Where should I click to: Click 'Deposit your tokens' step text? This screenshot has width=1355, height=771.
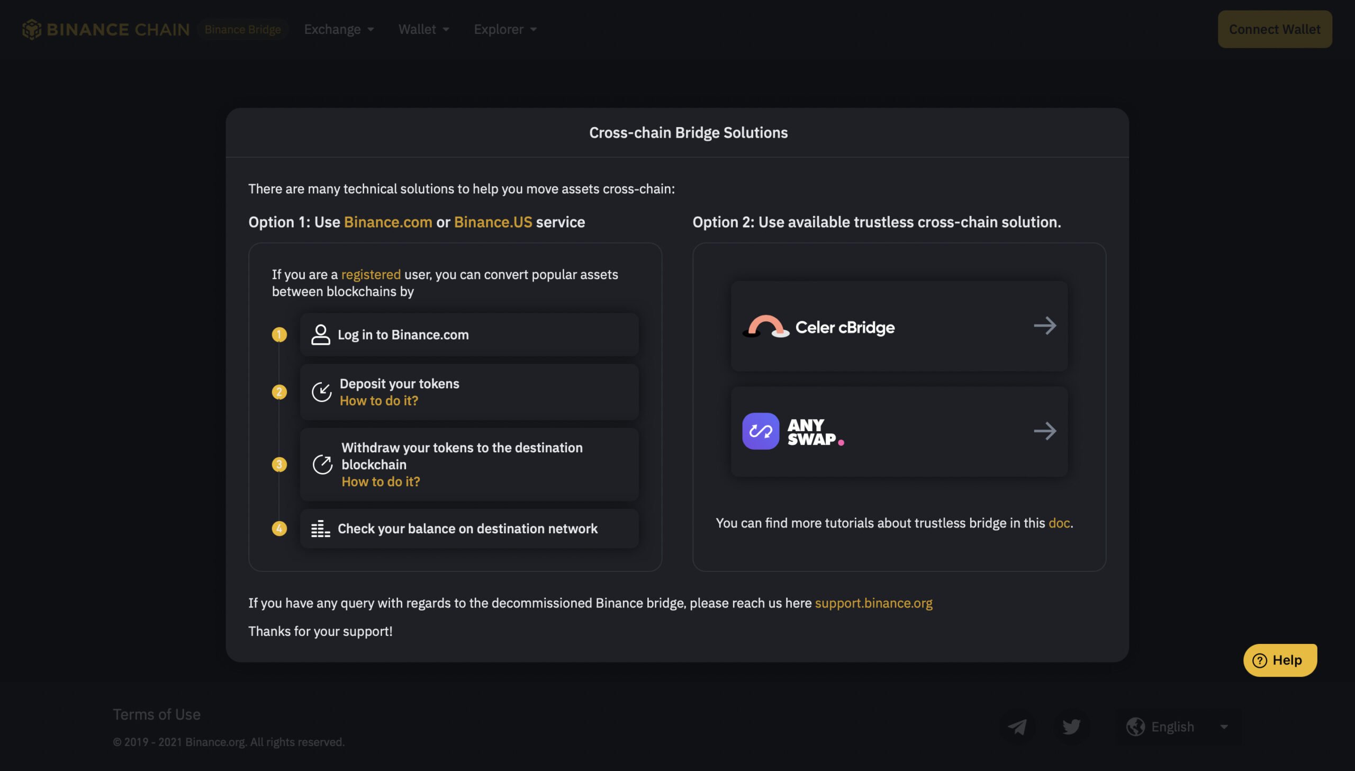coord(399,383)
